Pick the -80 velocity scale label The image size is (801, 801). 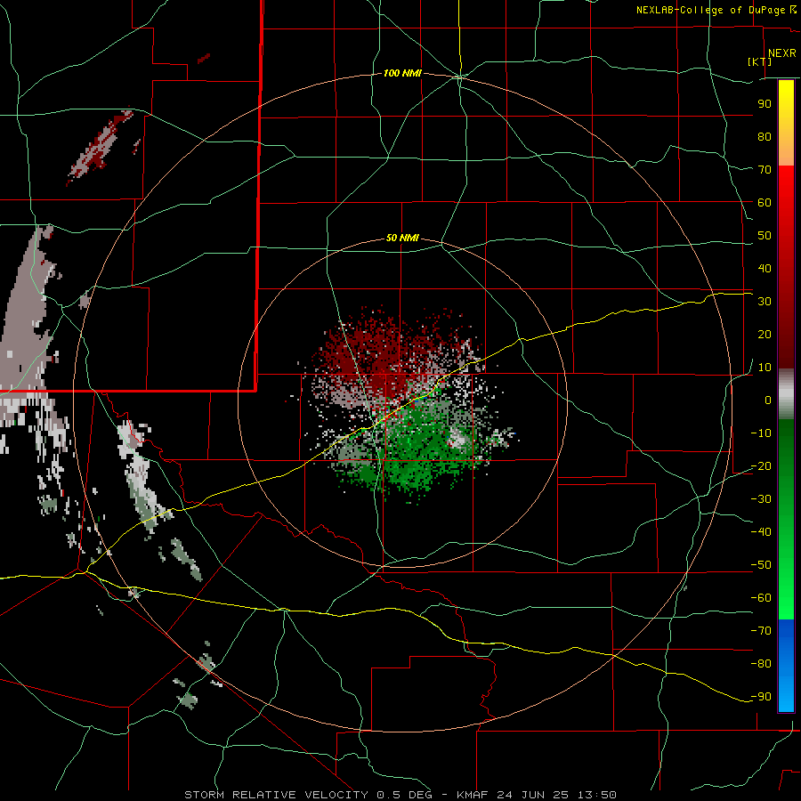(761, 664)
